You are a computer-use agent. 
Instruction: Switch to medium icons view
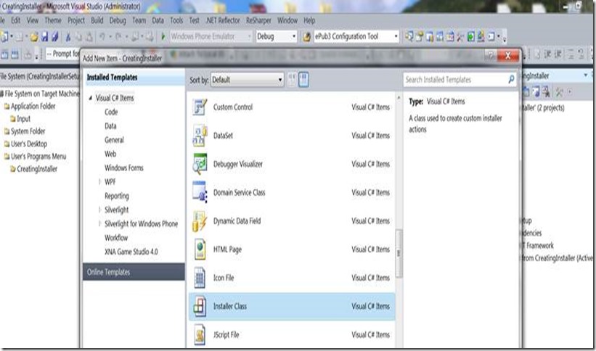coord(303,80)
